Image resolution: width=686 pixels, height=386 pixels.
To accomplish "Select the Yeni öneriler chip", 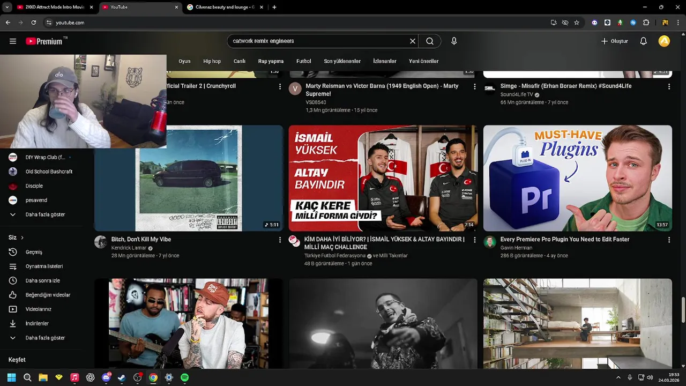I will (x=423, y=61).
